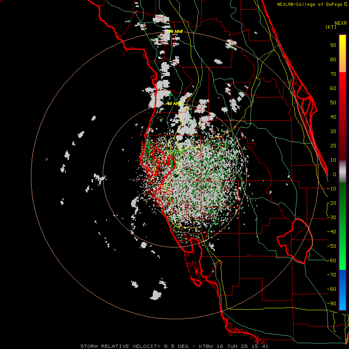Click the 30 knot scale value
The width and height of the screenshot is (349, 349).
click(x=333, y=131)
